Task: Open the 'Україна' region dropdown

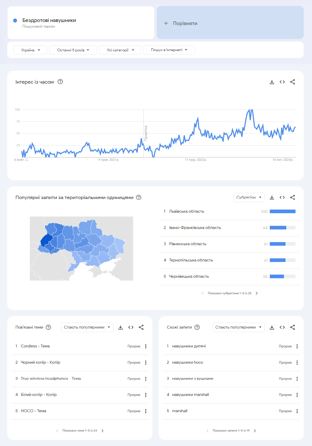Action: click(x=30, y=50)
